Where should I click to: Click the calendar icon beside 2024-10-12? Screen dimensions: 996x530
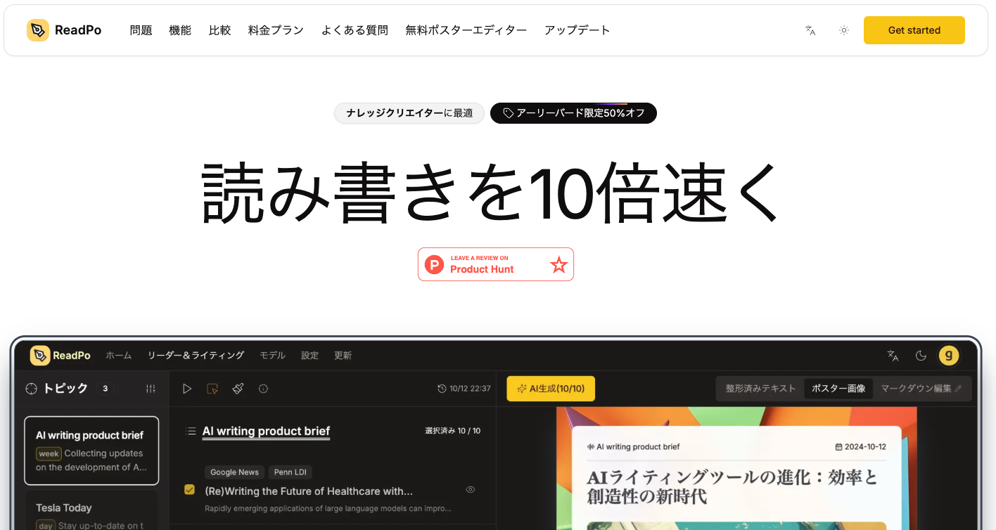coord(838,447)
